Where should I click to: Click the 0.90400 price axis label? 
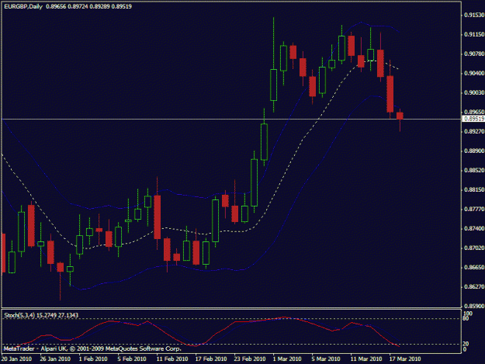474,73
